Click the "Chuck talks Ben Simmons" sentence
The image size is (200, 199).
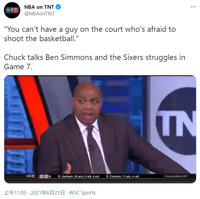point(94,57)
